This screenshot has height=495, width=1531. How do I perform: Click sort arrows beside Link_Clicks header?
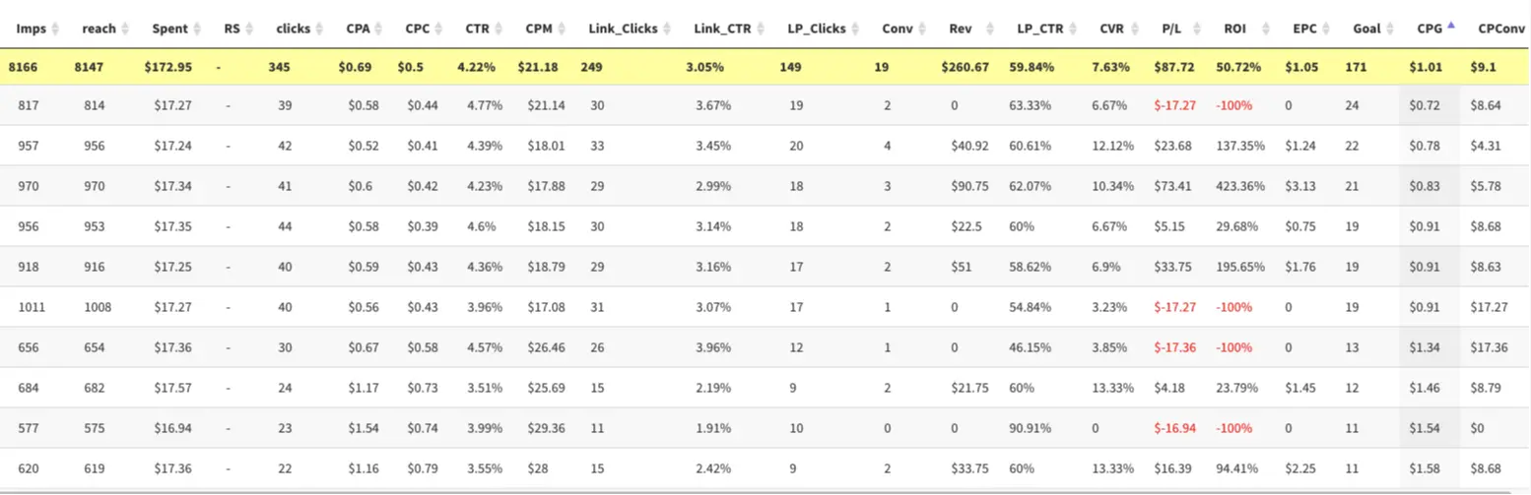point(667,30)
